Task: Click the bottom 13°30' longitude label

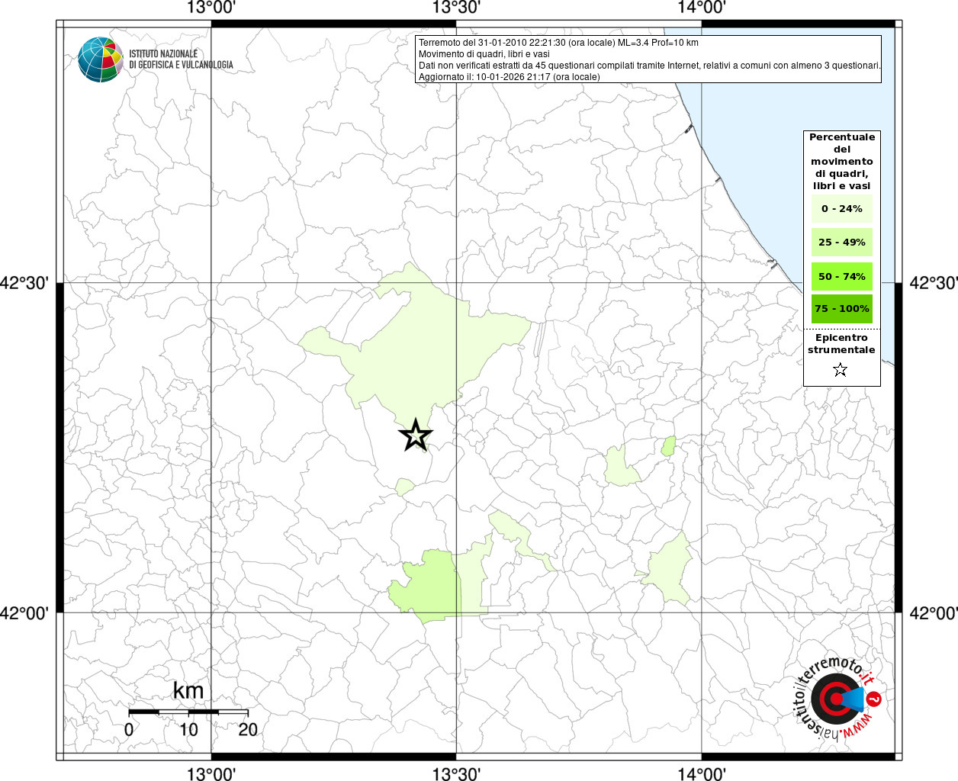Action: 456,774
